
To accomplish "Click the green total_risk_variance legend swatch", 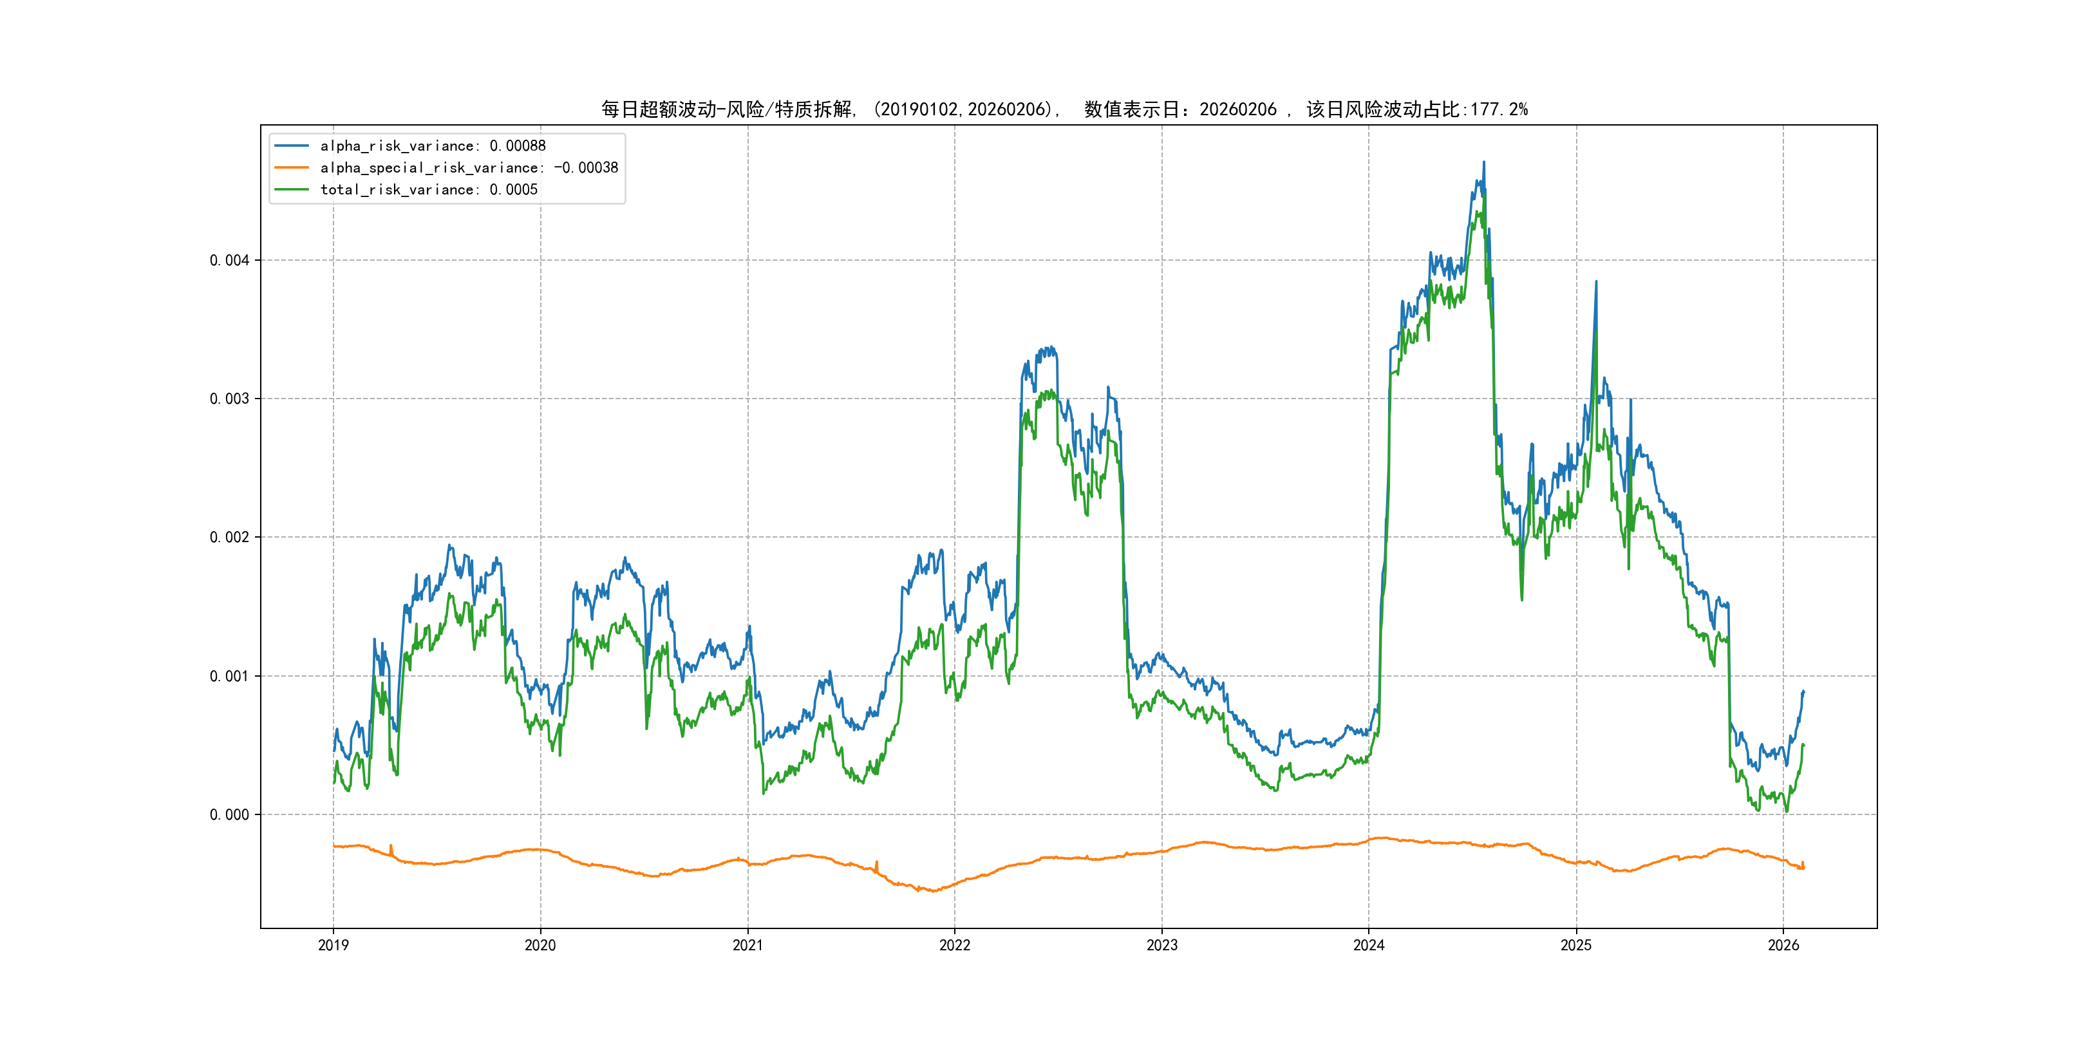I will [292, 189].
